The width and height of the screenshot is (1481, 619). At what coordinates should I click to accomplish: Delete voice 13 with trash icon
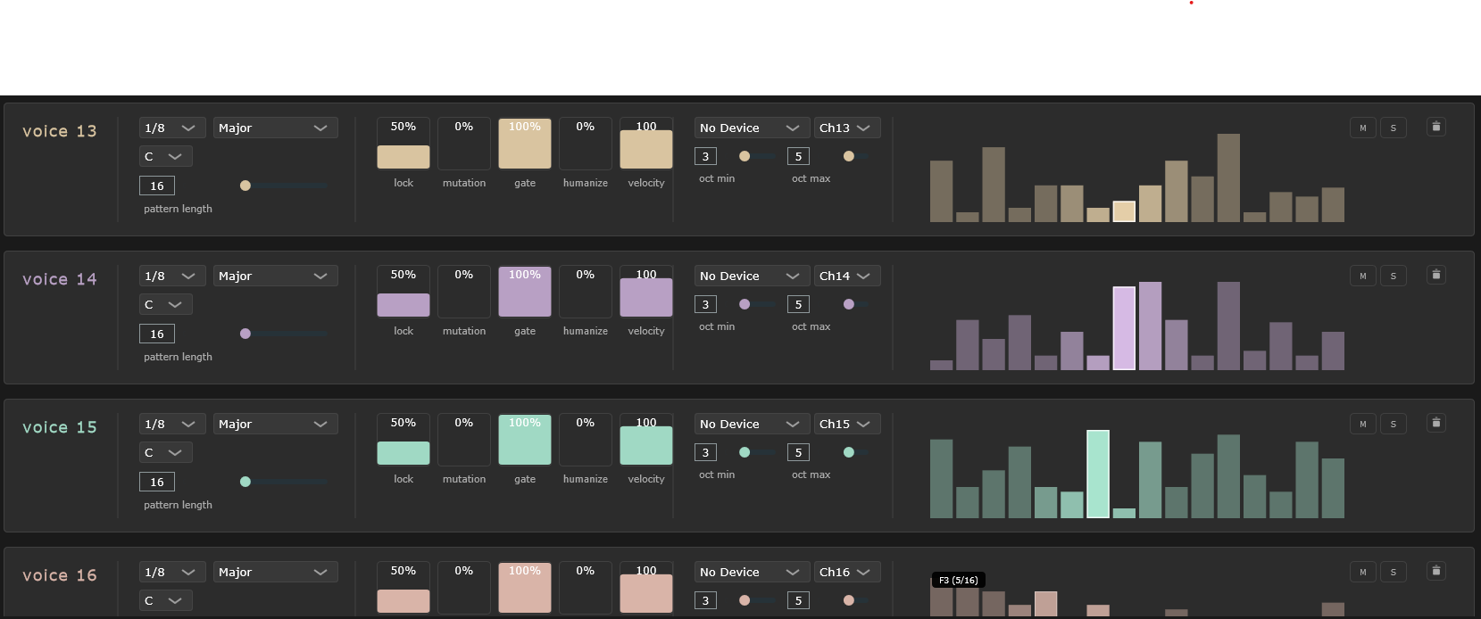pyautogui.click(x=1435, y=127)
